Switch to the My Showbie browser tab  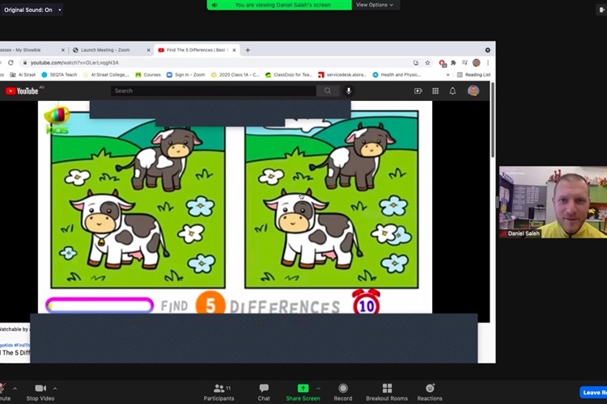29,50
